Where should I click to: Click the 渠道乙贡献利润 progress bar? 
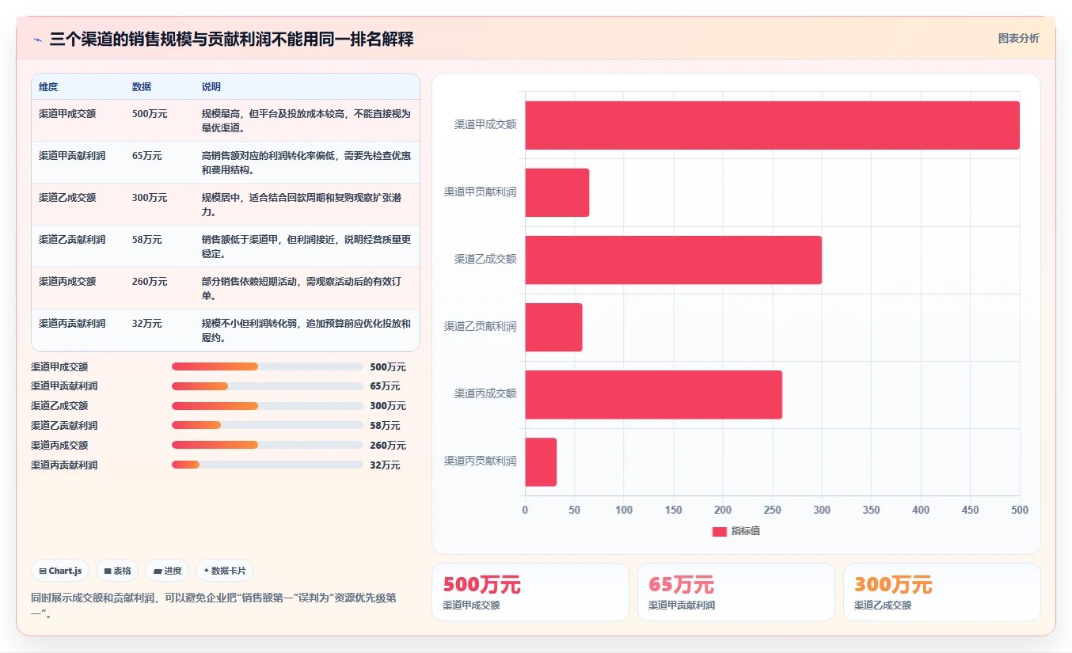coord(267,426)
